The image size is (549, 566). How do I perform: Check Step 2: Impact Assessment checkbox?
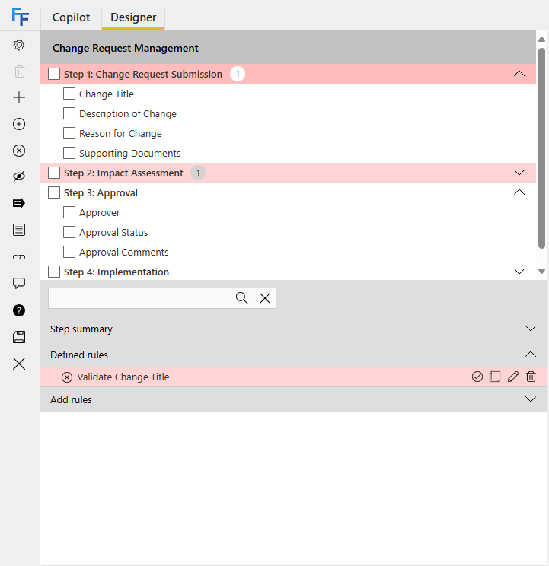point(54,173)
